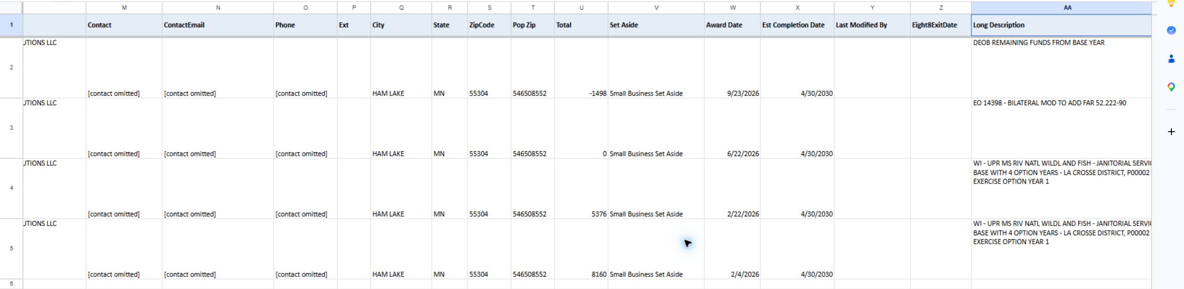Select row 4 header

click(11, 188)
